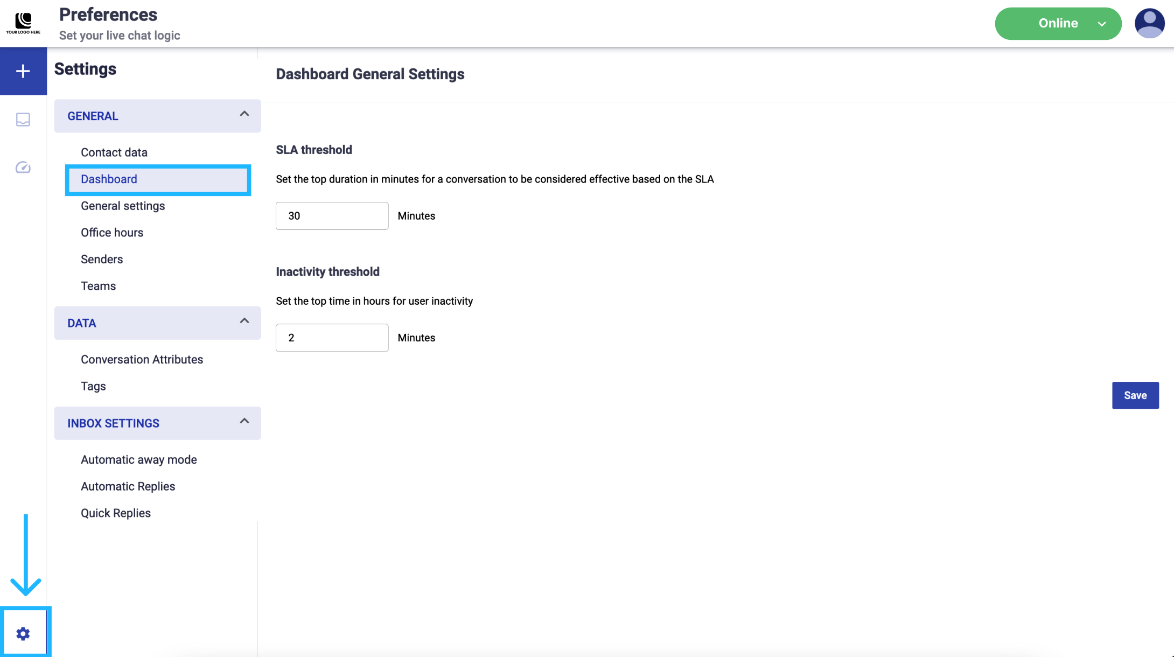Open the inbox icon in sidebar
The width and height of the screenshot is (1174, 657).
(23, 119)
